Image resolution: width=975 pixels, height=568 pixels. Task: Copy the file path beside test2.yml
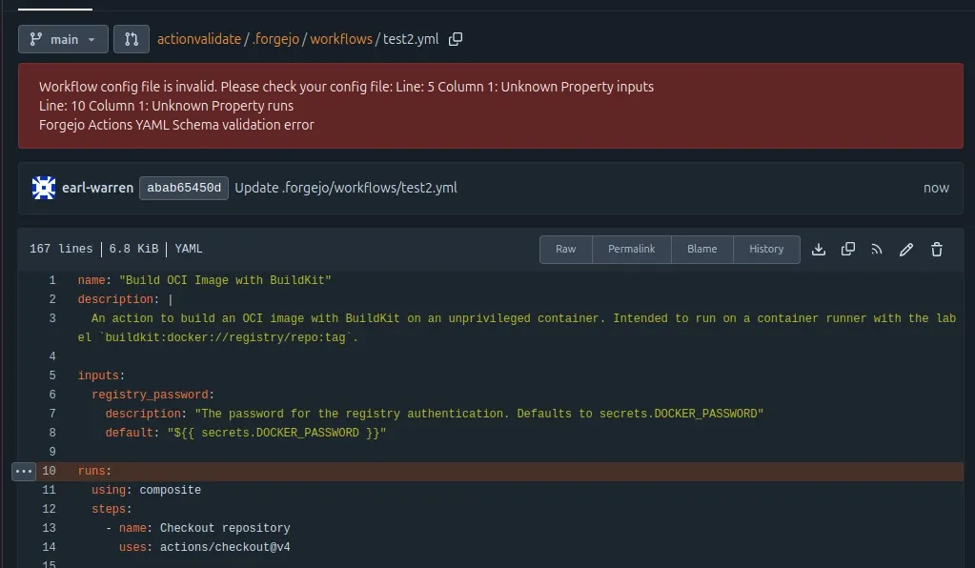[456, 39]
